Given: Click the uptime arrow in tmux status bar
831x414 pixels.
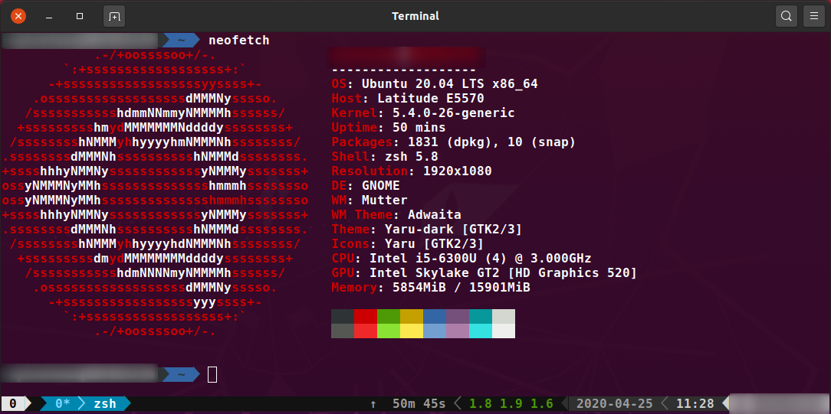Looking at the screenshot, I should coord(373,404).
